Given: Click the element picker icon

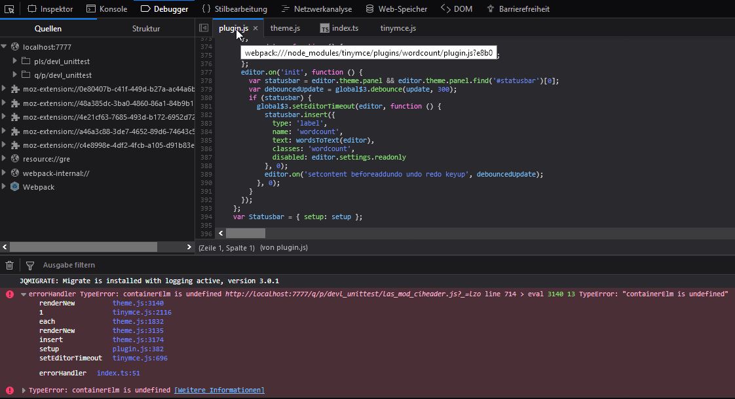Looking at the screenshot, I should (10, 9).
